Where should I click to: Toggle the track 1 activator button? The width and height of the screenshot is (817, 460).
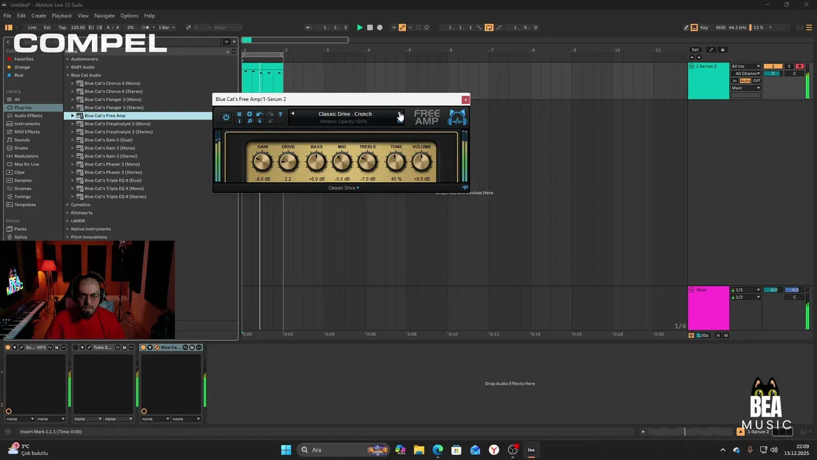773,66
